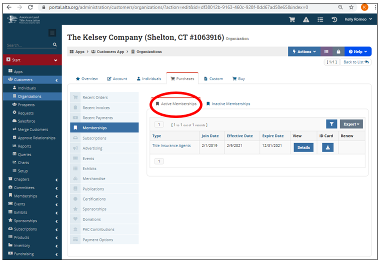Viewport: 380px width, 263px height.
Task: Open Merge Customers in the sidebar
Action: [x=32, y=129]
